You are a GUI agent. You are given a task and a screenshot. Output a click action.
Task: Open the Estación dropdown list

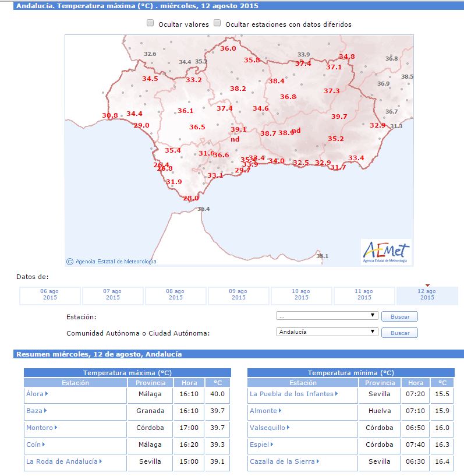[x=328, y=316]
